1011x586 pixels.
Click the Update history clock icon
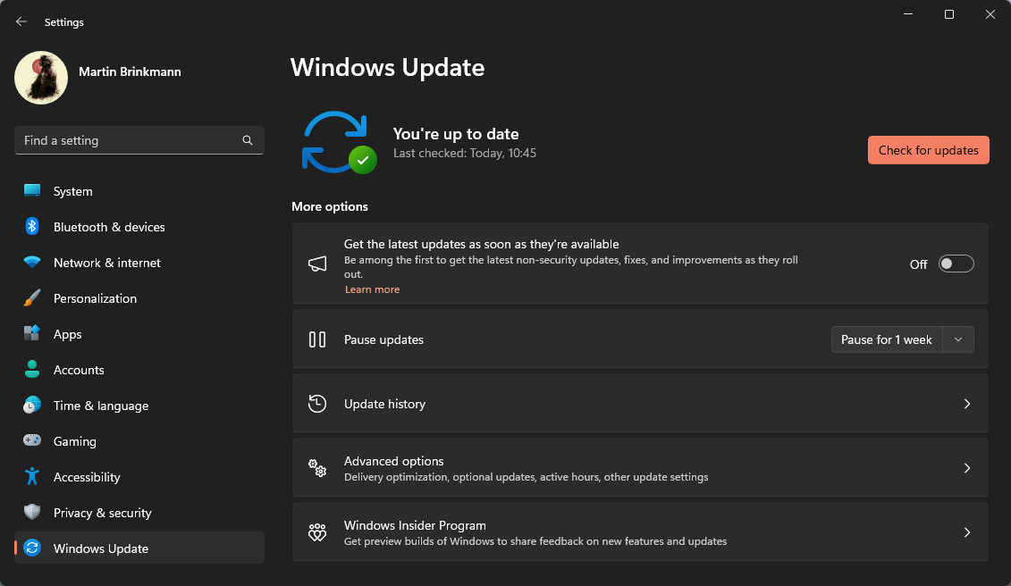pyautogui.click(x=317, y=404)
